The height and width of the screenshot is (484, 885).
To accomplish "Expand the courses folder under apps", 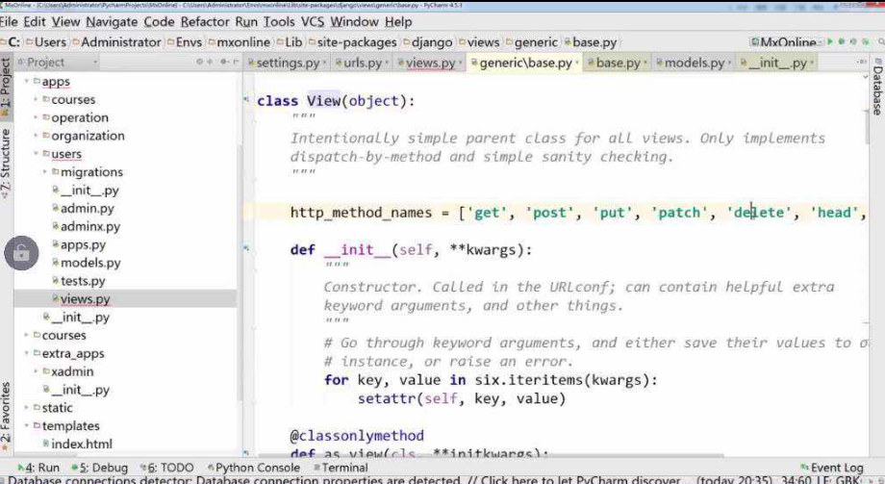I will pos(36,100).
